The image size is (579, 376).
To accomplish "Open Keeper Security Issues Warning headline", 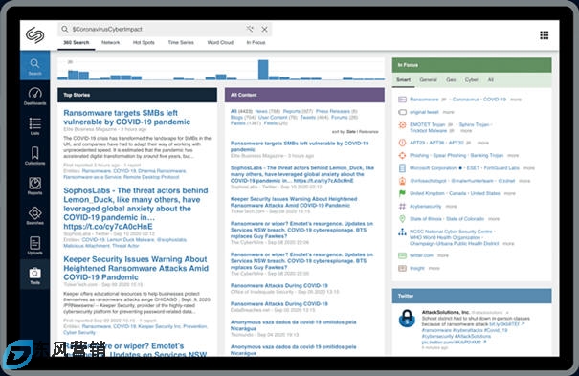I will [136, 268].
